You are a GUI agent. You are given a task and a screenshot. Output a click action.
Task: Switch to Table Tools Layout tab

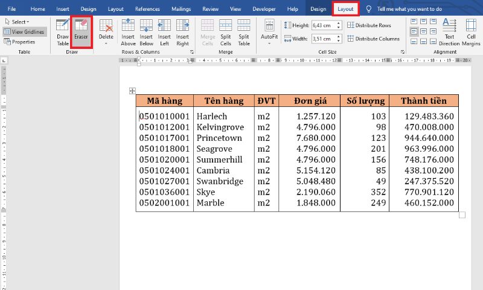click(345, 9)
